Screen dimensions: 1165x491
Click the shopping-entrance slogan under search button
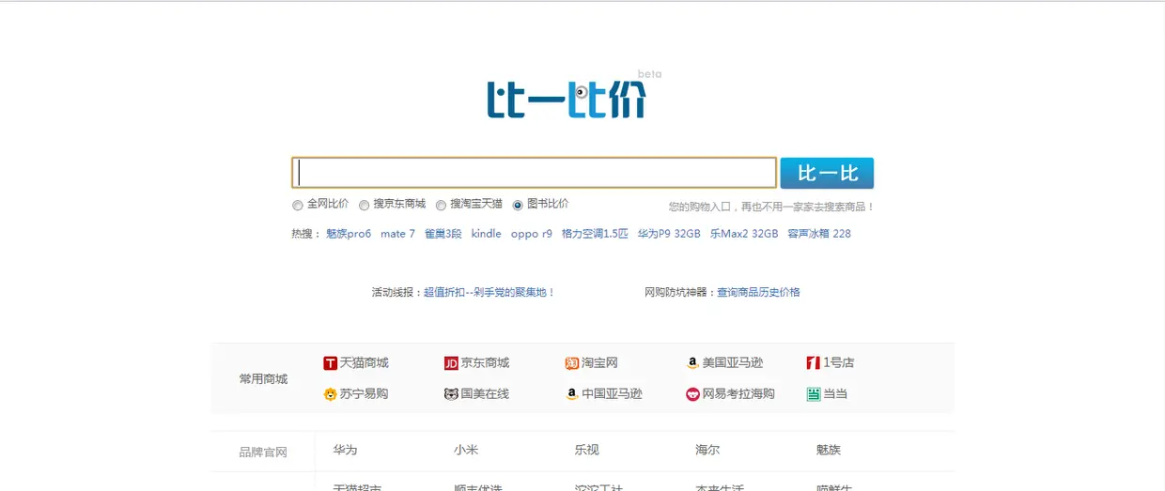coord(771,207)
